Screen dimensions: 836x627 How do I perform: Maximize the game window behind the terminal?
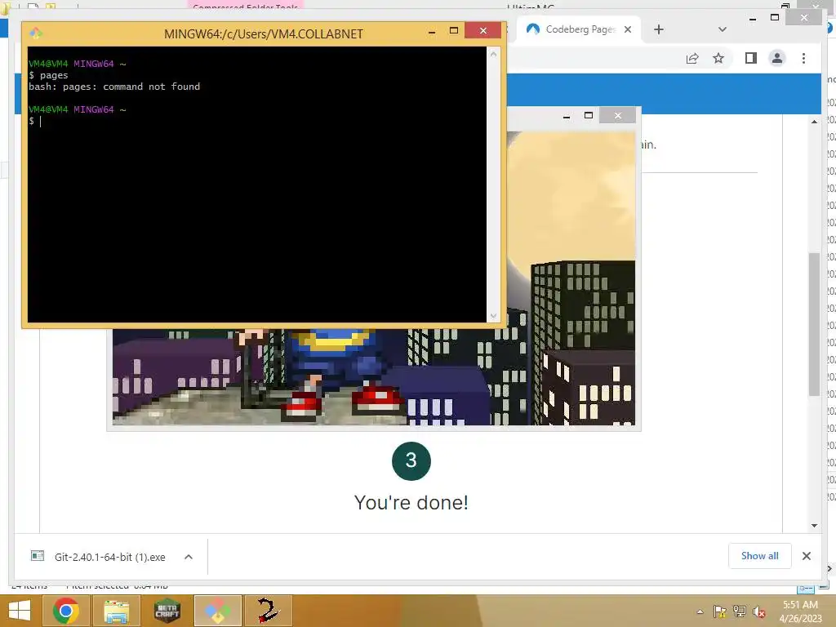[589, 115]
